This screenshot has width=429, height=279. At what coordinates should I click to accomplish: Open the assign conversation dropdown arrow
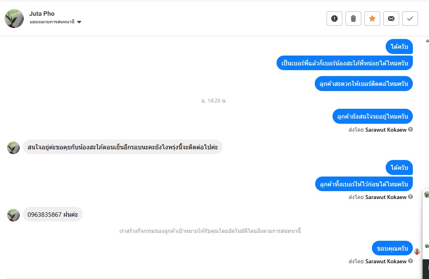(x=79, y=22)
